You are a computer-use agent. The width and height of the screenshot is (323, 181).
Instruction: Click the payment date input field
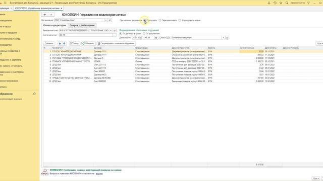[143, 38]
